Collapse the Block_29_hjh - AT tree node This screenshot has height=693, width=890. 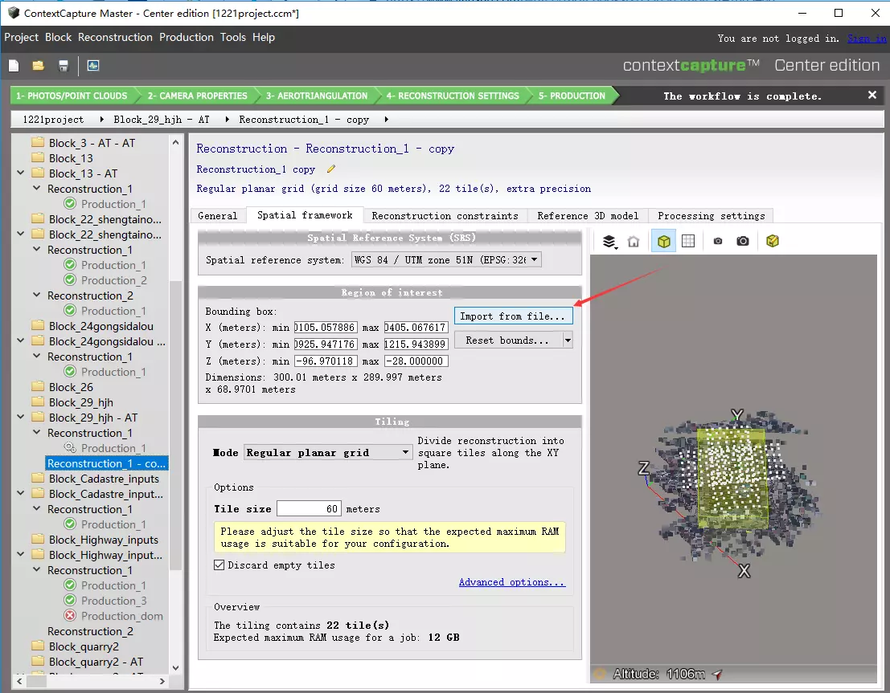(x=20, y=418)
